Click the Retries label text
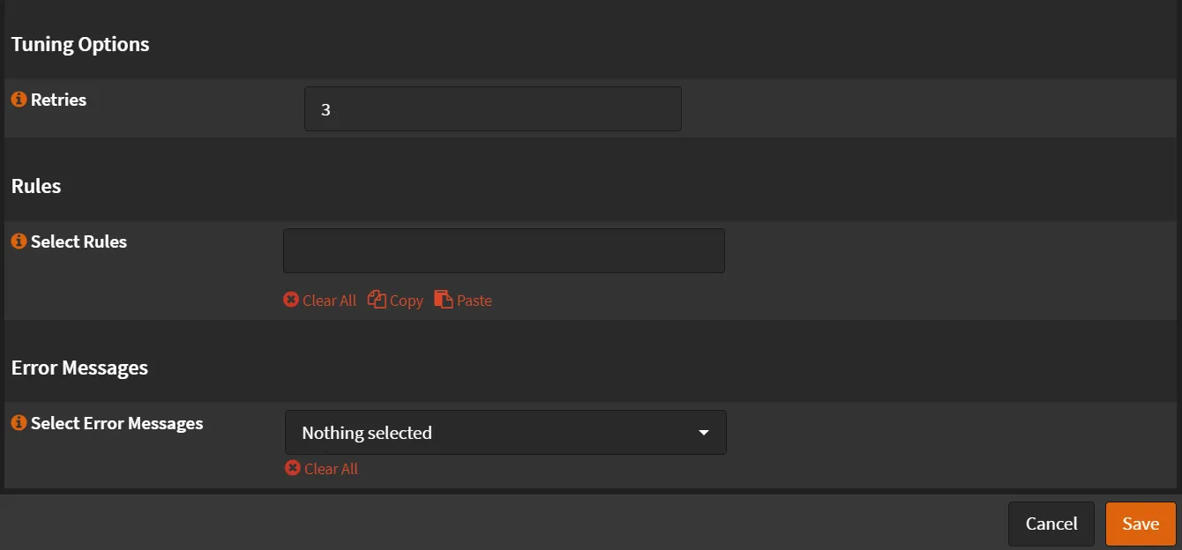 coord(58,100)
